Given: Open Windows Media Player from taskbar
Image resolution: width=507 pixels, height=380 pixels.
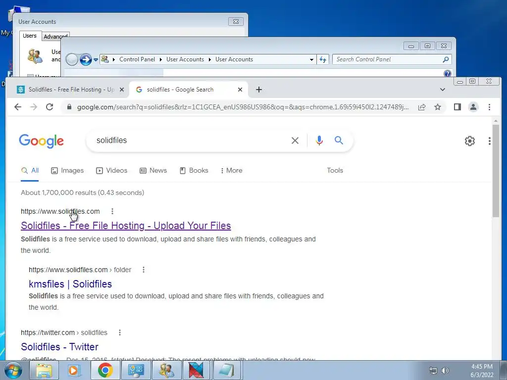Looking at the screenshot, I should (74, 370).
